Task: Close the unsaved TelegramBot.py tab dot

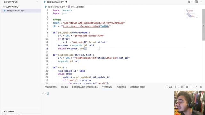Action: [66, 2]
